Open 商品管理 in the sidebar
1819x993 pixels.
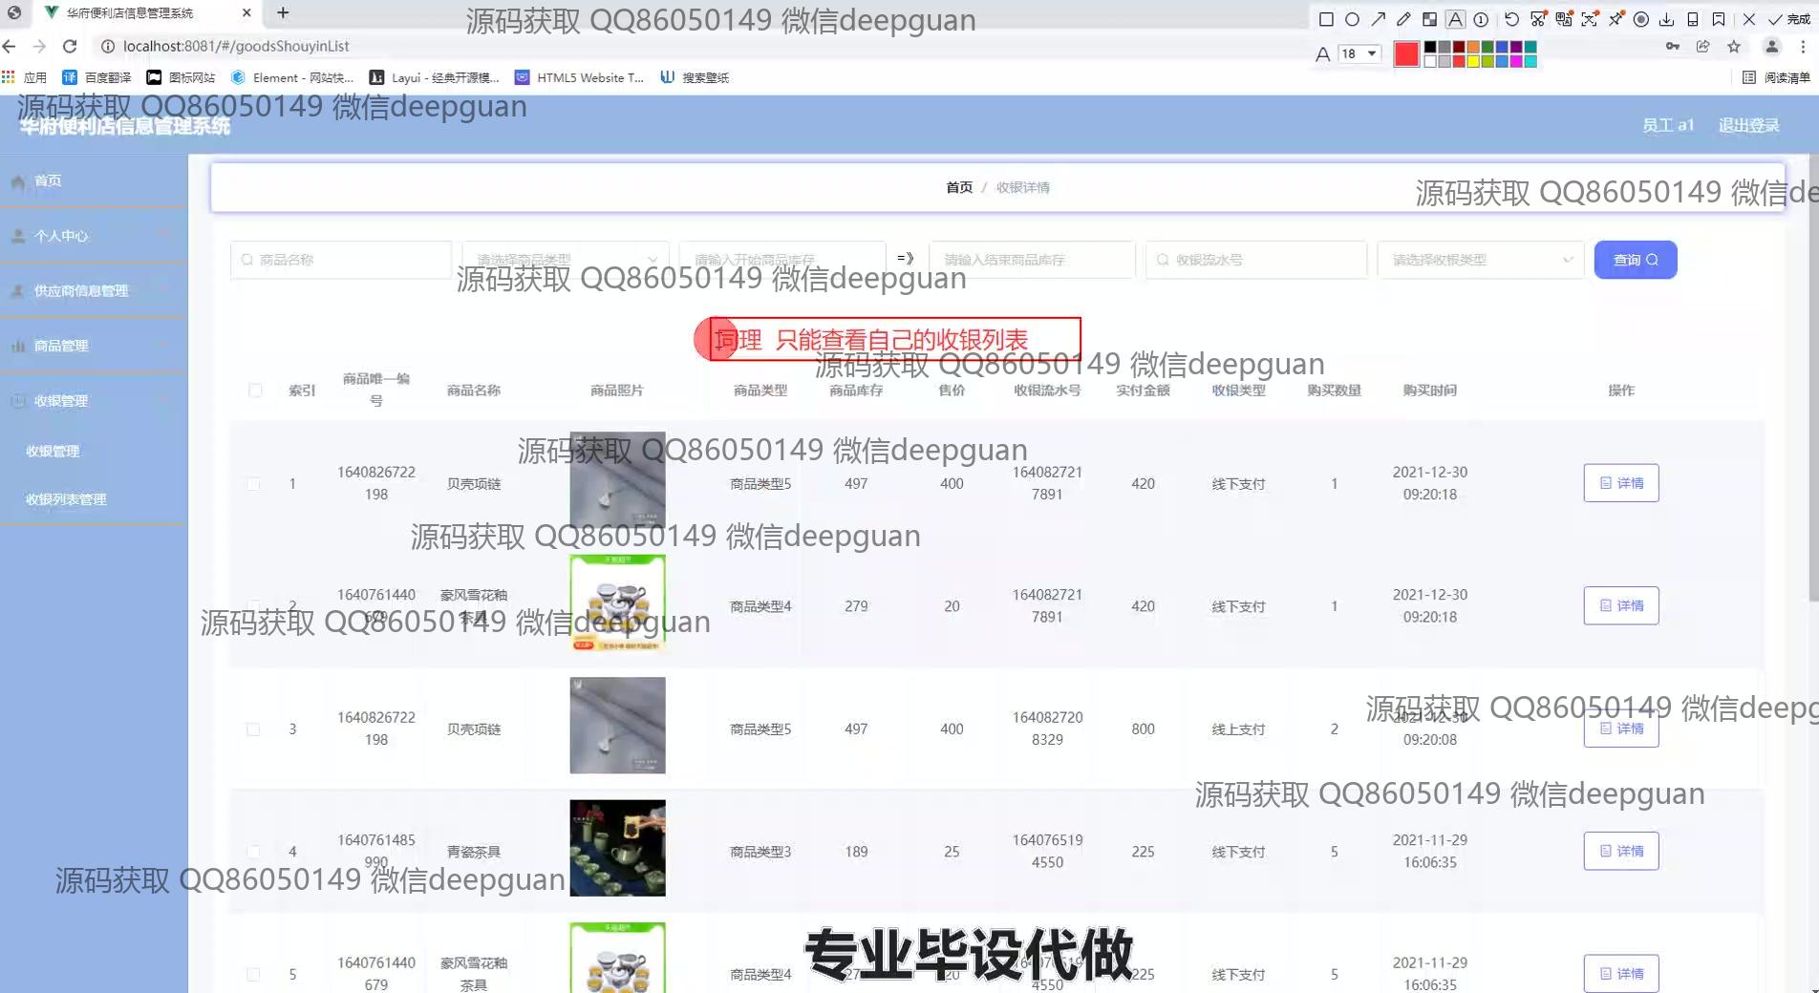[x=61, y=346]
